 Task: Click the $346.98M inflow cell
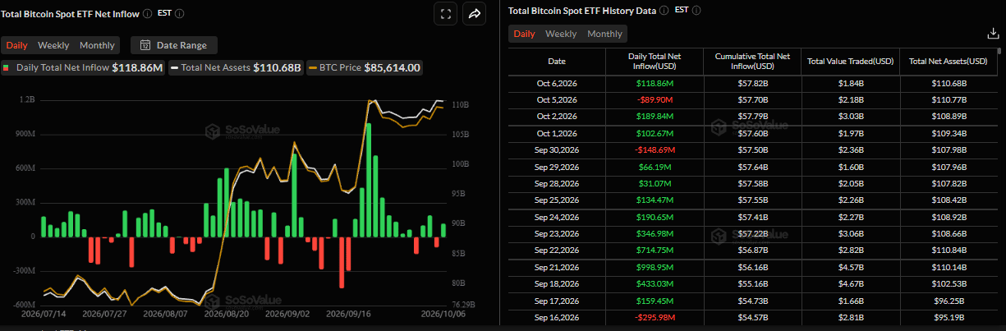(655, 234)
